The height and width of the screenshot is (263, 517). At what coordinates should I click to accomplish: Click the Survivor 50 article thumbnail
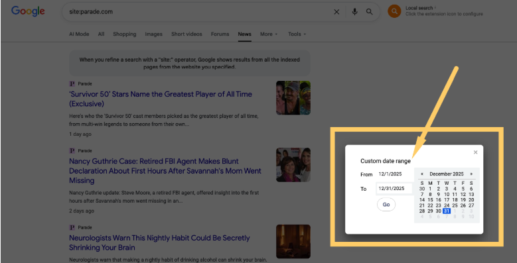[x=293, y=98]
